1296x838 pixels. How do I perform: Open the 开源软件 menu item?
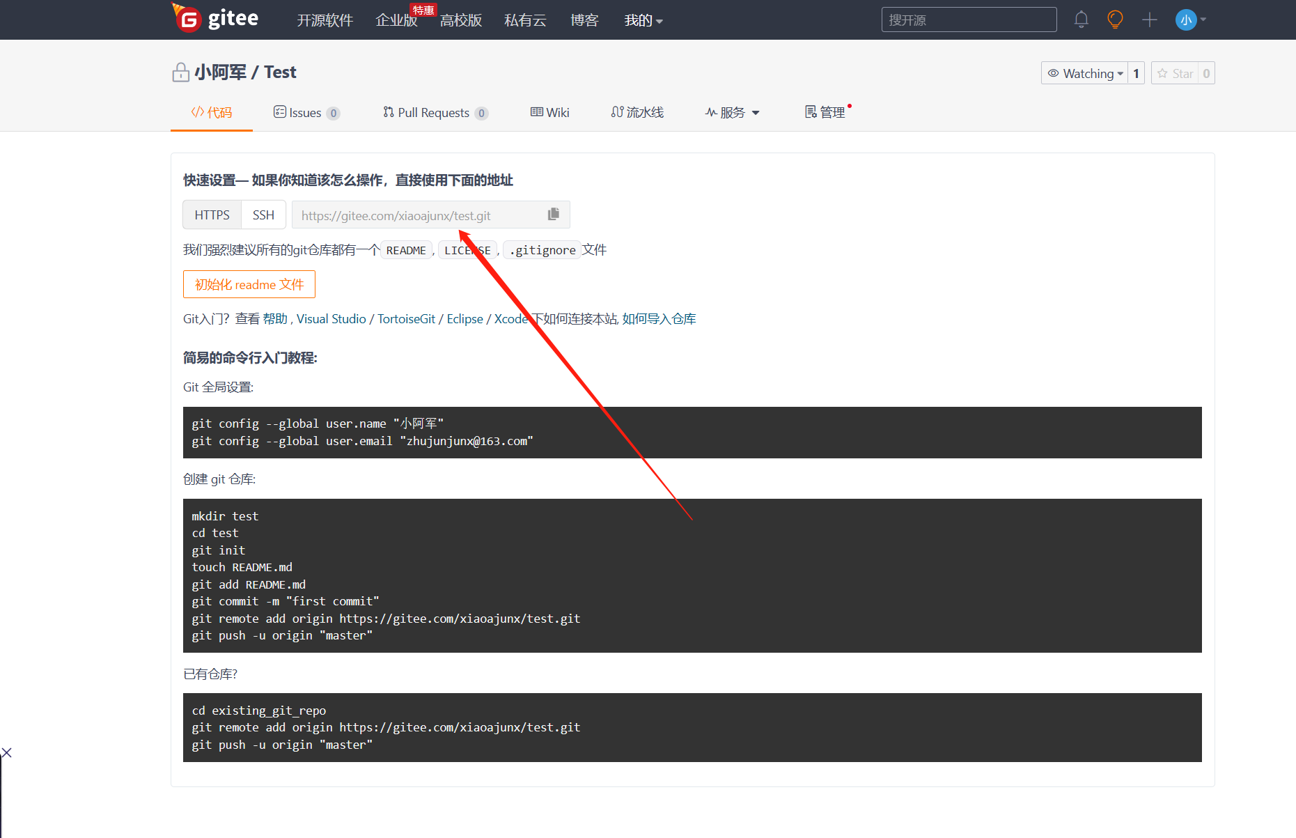[x=325, y=20]
